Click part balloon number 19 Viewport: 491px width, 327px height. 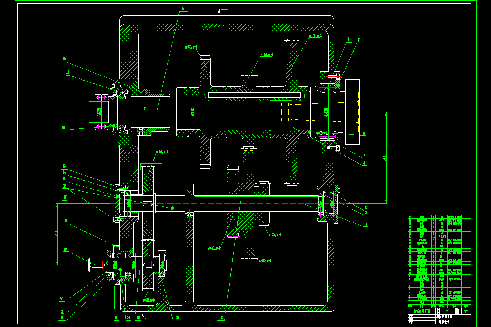(65, 249)
